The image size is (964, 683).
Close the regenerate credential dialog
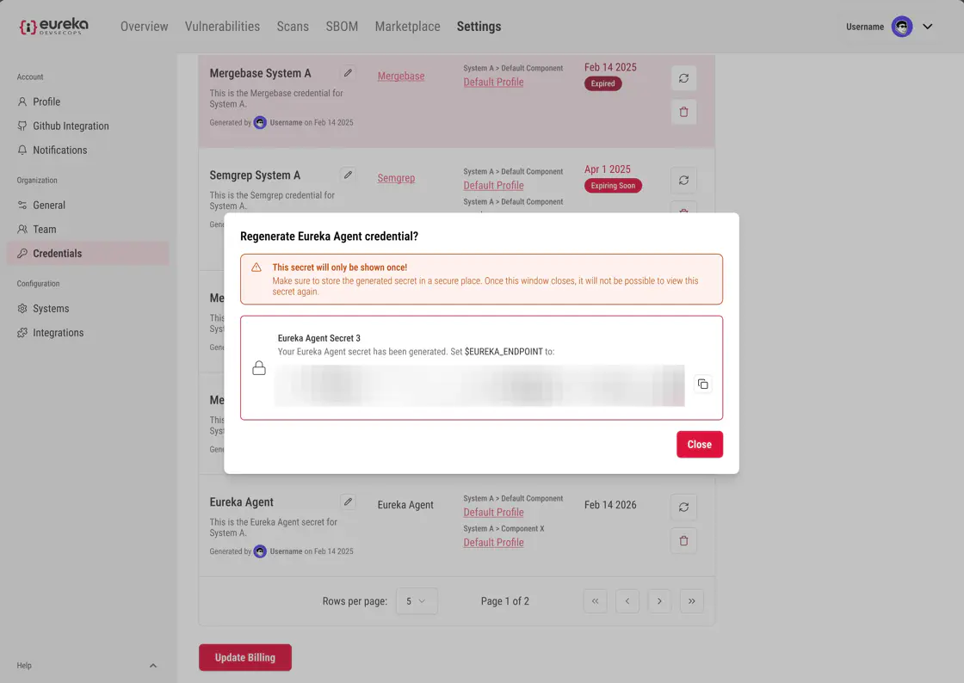699,445
